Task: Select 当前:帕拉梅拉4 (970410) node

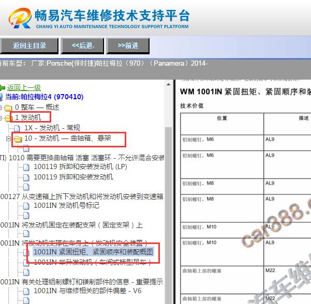Action: (44, 97)
